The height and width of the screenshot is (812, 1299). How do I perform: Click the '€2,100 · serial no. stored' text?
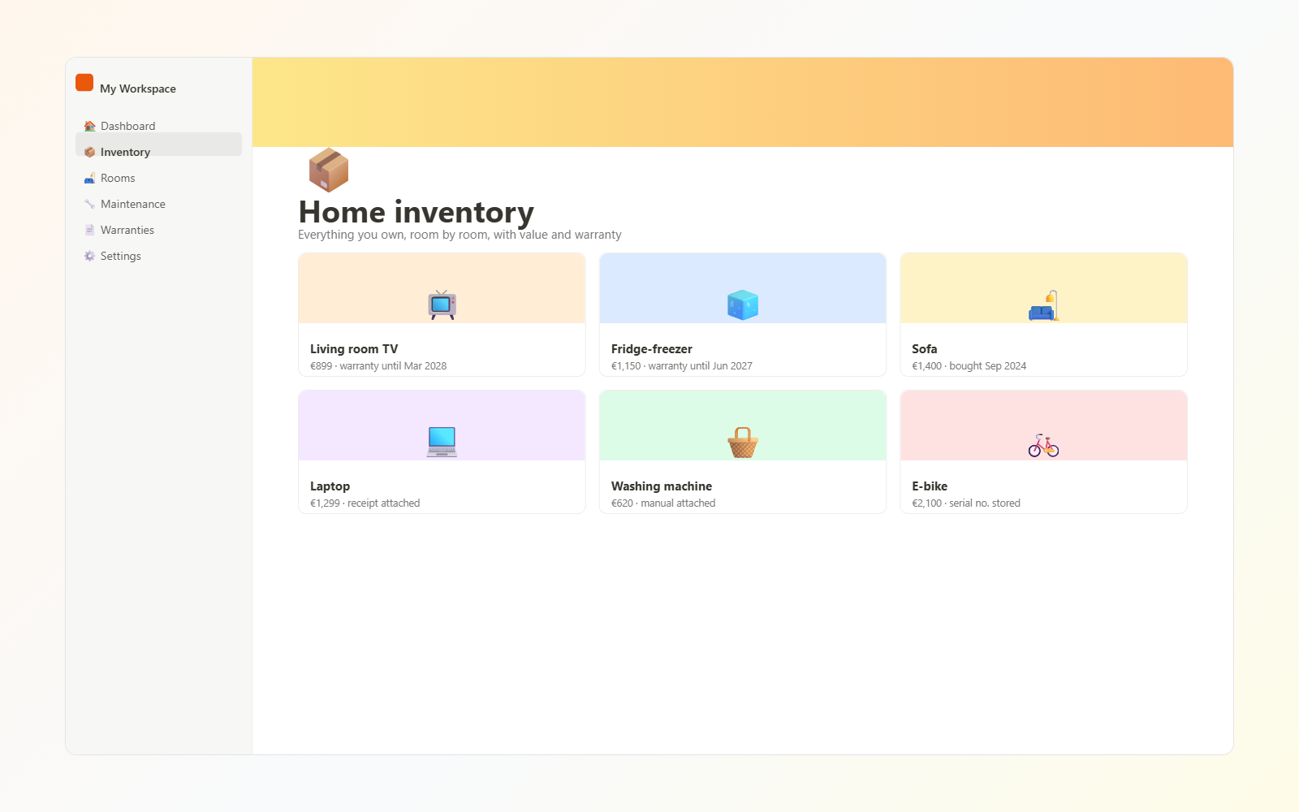(x=966, y=503)
